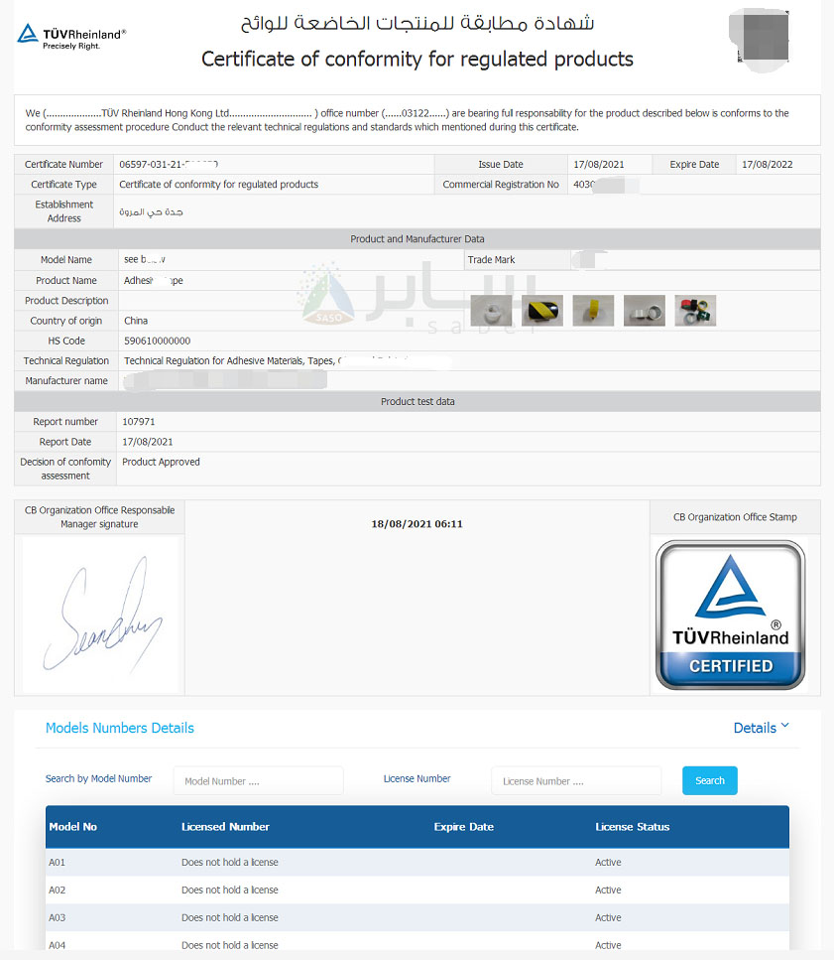Select the A03 model row

pos(417,917)
